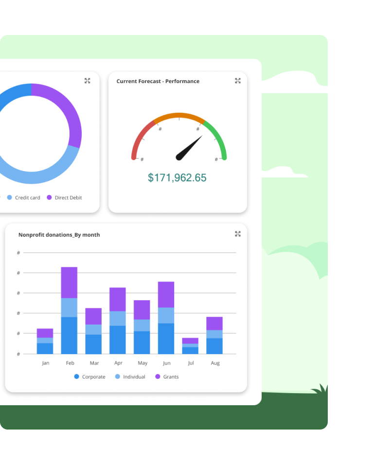Click the Jan Corporate bar segment

pyautogui.click(x=45, y=348)
